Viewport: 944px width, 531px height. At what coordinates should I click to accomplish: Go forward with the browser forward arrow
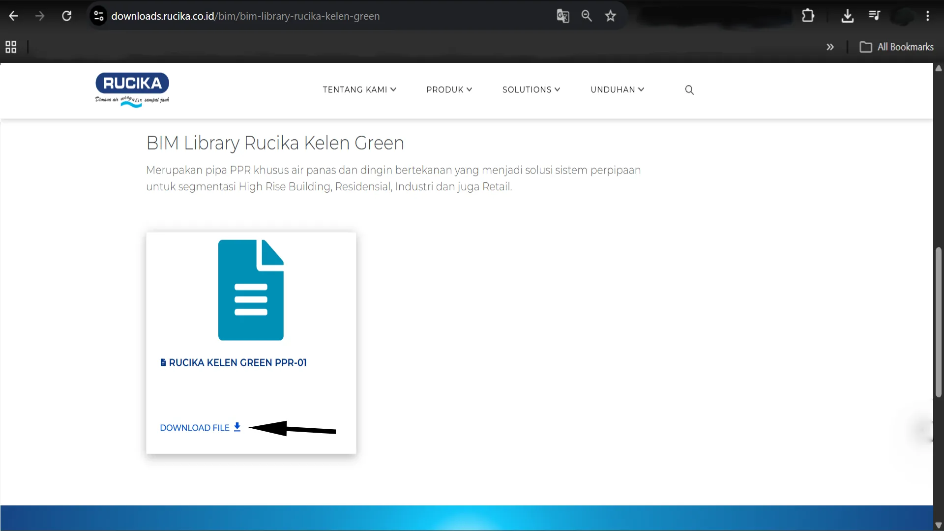coord(40,16)
